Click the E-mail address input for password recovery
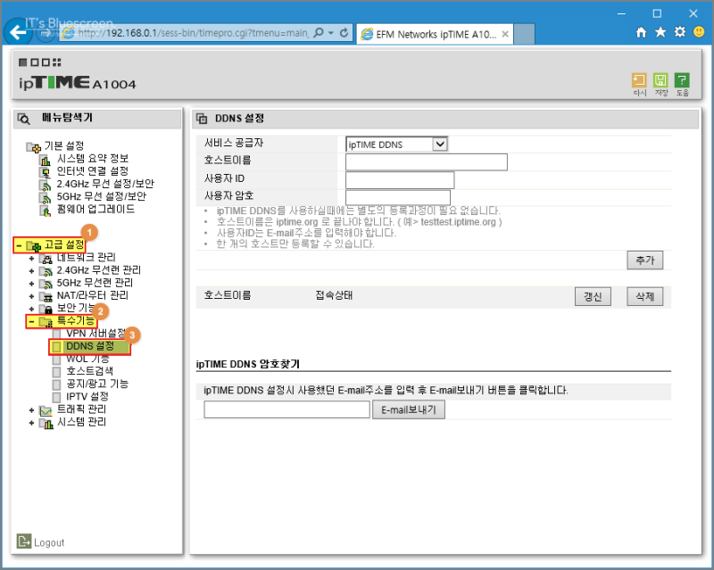This screenshot has height=570, width=714. point(286,409)
